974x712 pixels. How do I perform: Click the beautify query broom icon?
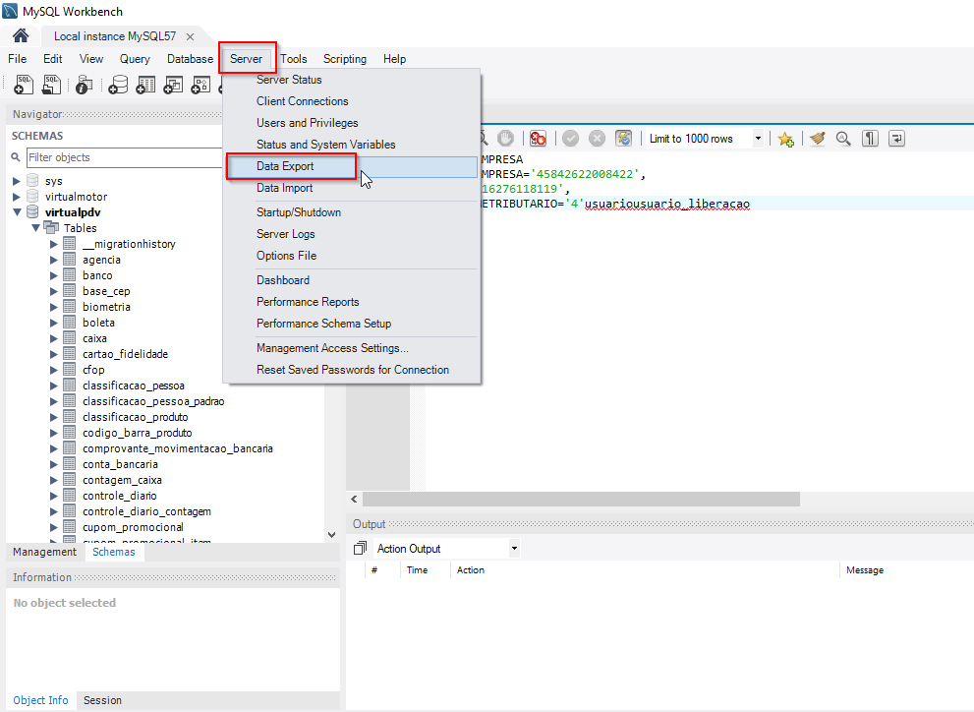coord(818,138)
